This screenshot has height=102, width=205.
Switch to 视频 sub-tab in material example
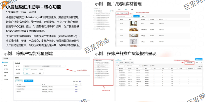[122, 13]
